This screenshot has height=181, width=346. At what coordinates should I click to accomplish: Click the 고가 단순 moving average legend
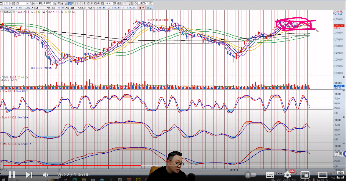click(23, 12)
